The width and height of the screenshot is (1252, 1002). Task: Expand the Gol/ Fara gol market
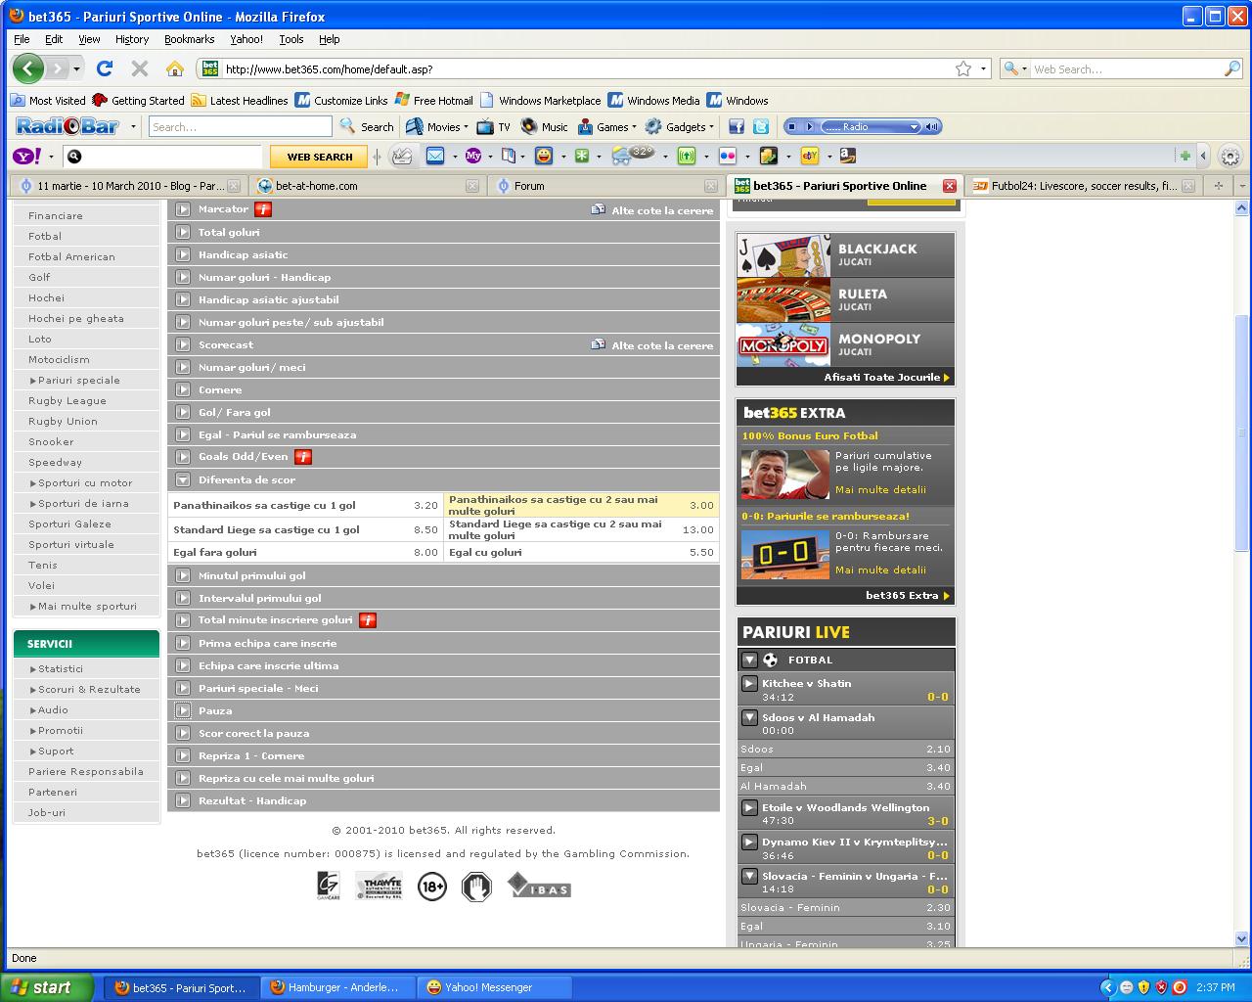pos(183,412)
